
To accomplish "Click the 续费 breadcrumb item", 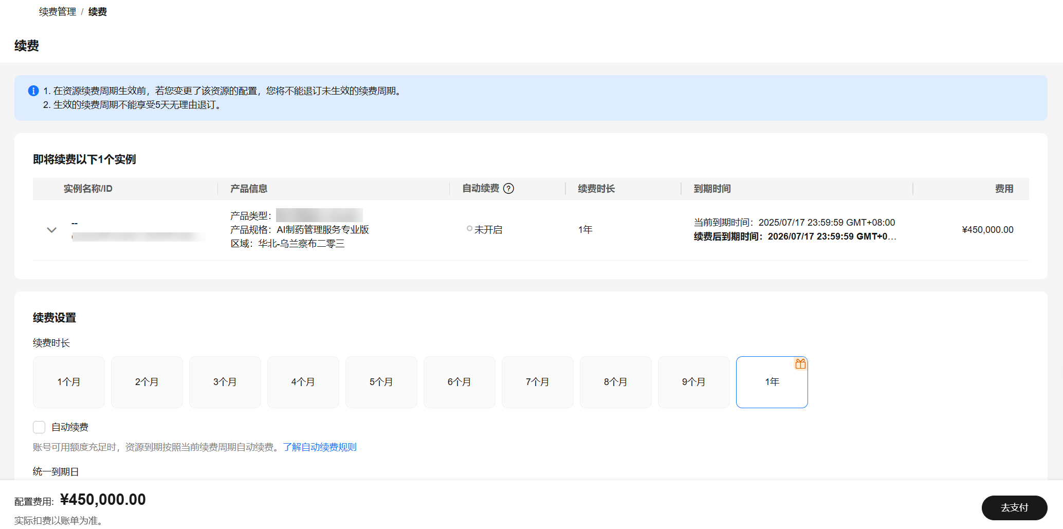I will click(98, 12).
